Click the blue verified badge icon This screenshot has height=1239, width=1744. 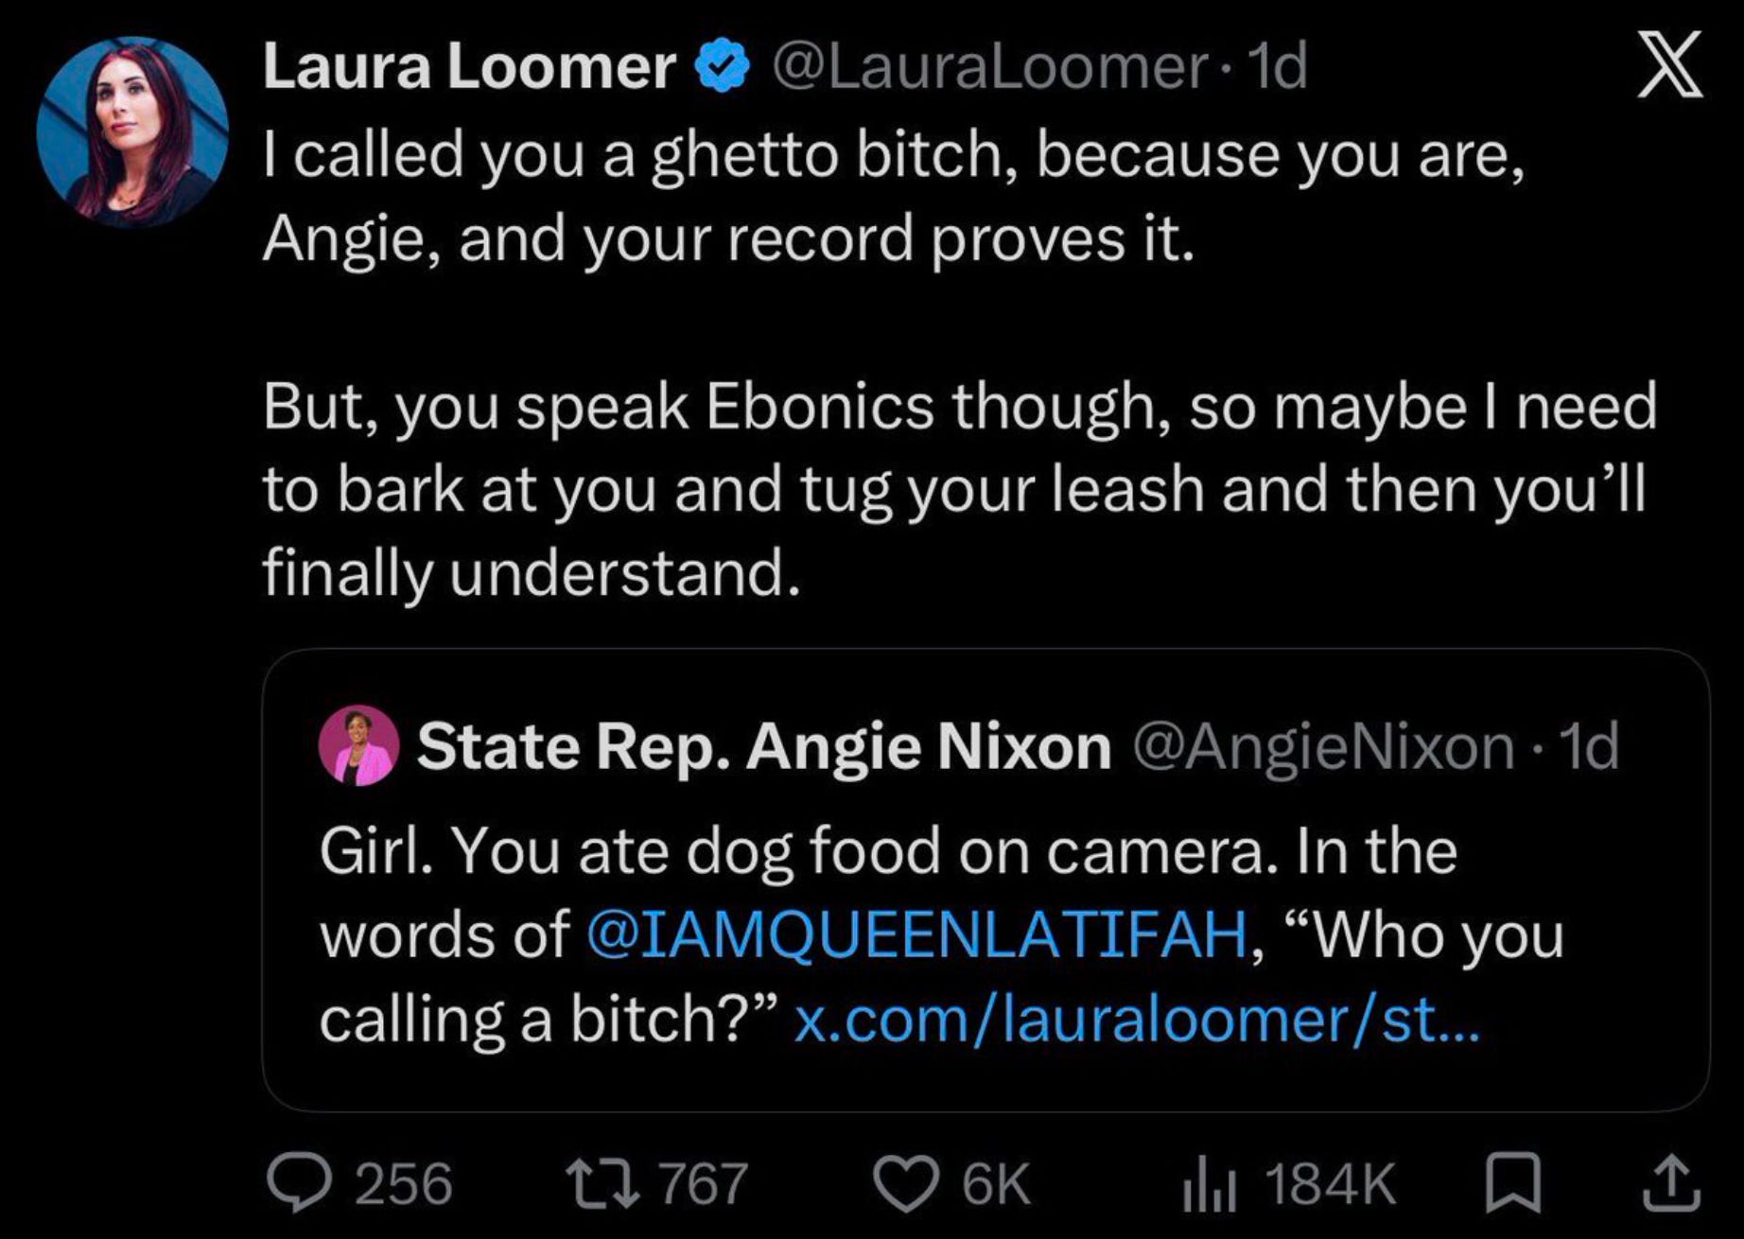tap(724, 65)
